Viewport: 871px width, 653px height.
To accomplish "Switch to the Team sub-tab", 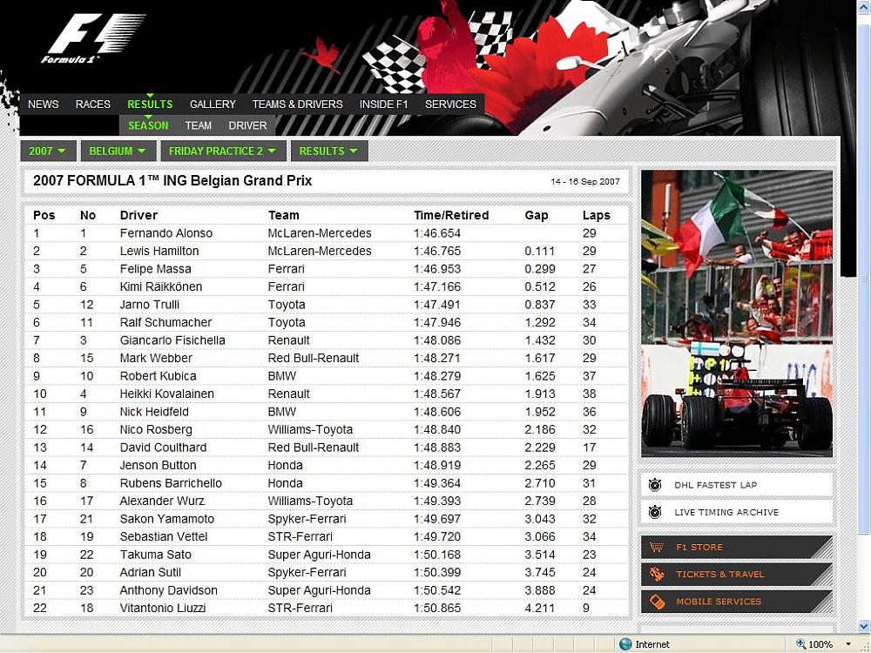I will pos(199,125).
